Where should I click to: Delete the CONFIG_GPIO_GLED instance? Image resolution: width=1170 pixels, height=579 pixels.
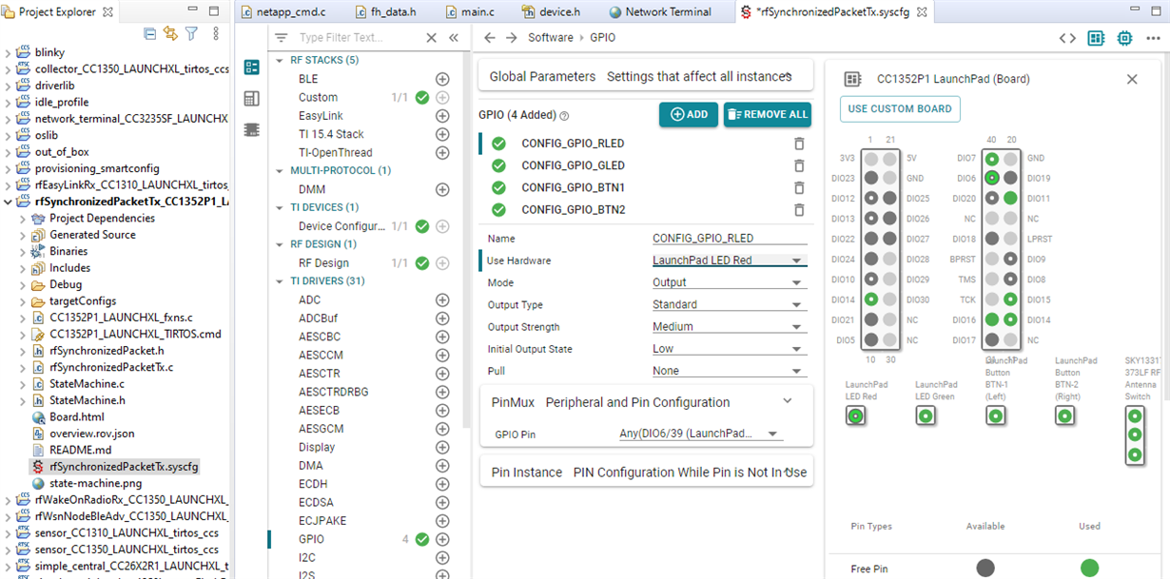[x=799, y=165]
